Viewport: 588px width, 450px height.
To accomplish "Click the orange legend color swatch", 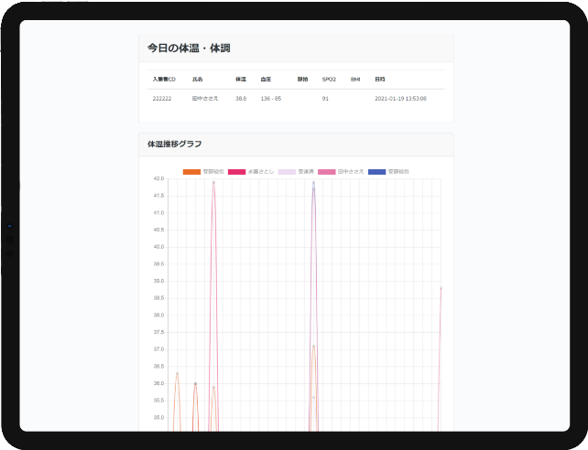I will tap(191, 171).
